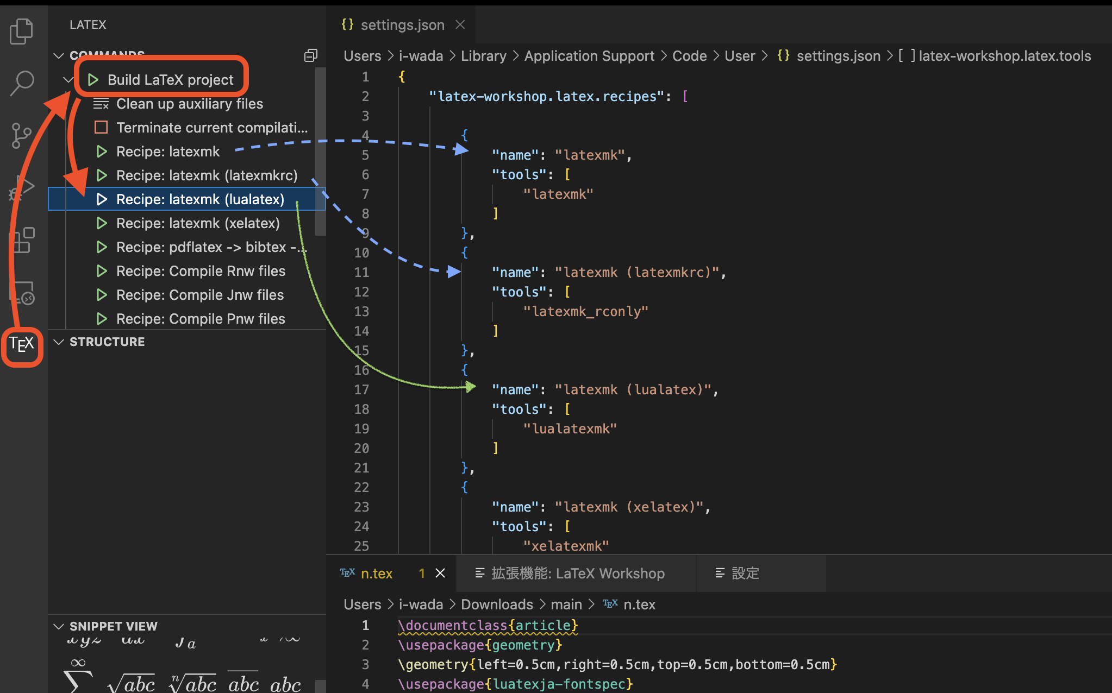Switch to the settings.json tab
The height and width of the screenshot is (693, 1112).
pyautogui.click(x=402, y=25)
